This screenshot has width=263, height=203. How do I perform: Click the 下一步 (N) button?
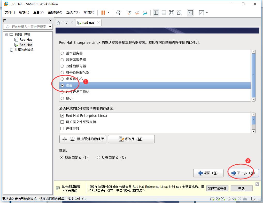244,173
